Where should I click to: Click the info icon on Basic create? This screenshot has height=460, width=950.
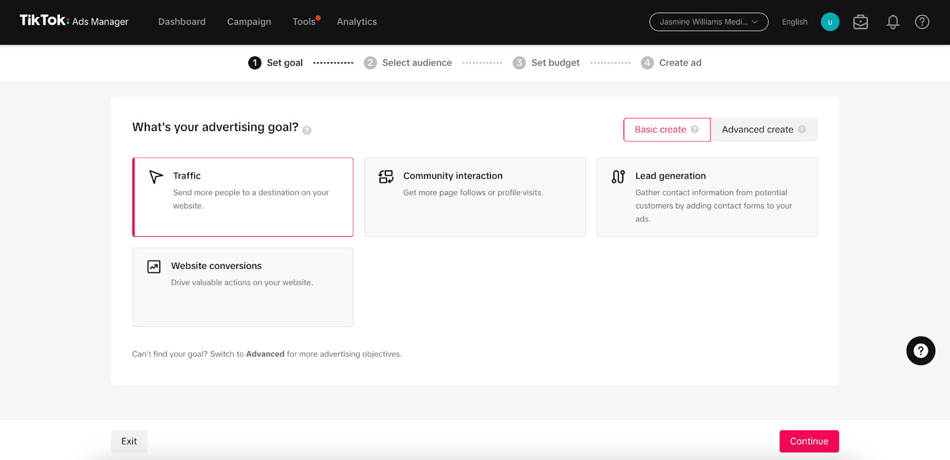pyautogui.click(x=695, y=129)
